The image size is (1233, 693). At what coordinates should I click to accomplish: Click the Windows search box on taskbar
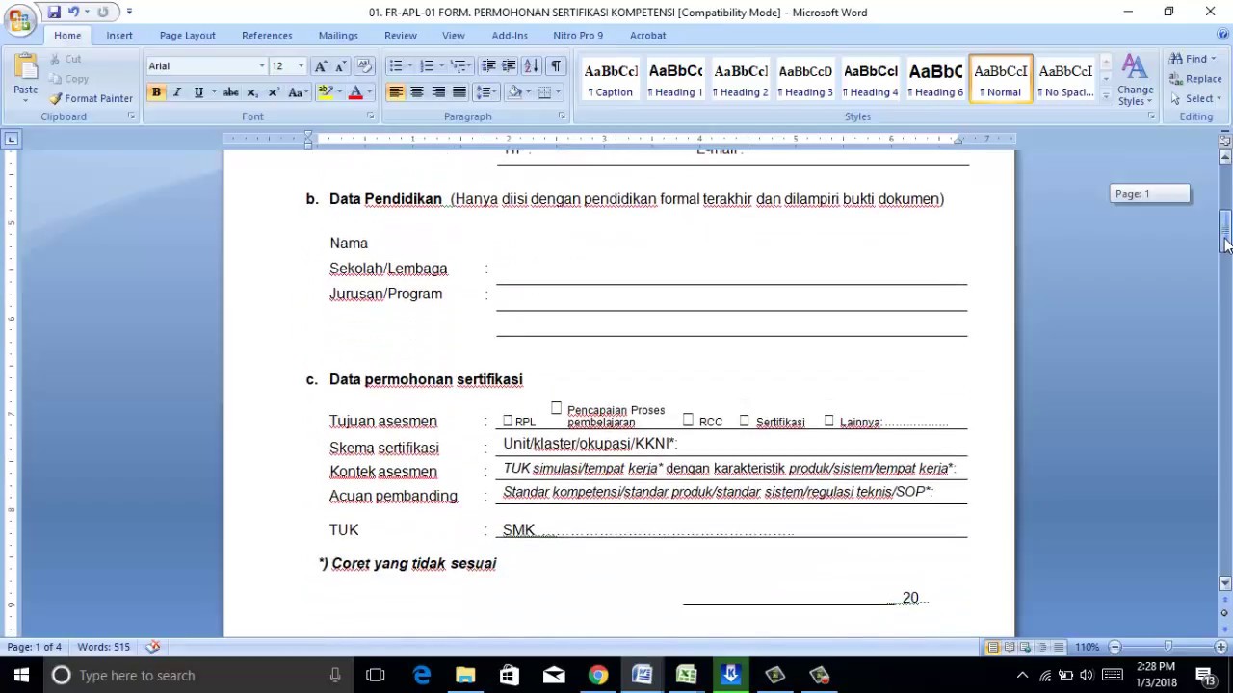point(197,676)
